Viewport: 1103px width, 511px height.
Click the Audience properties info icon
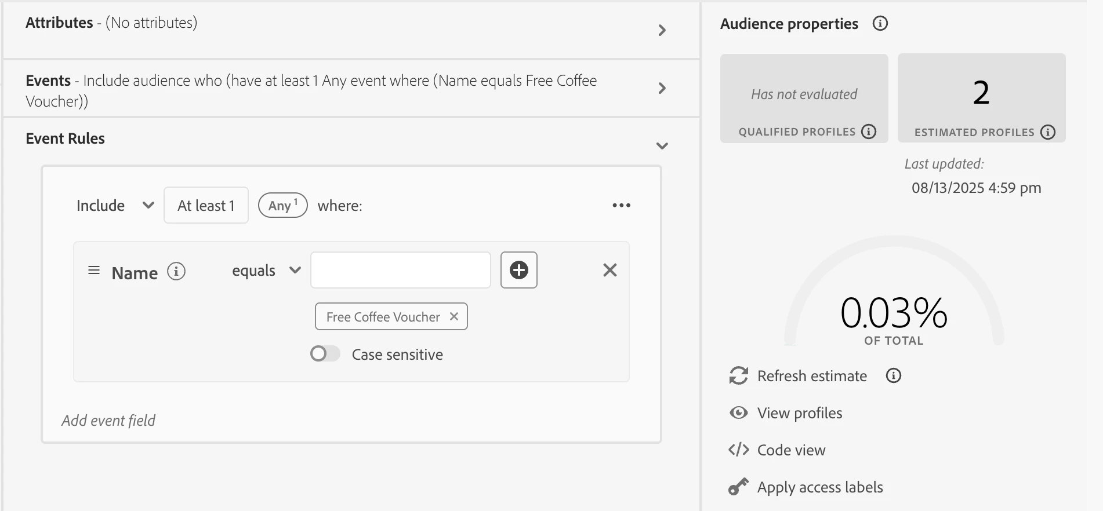click(880, 24)
